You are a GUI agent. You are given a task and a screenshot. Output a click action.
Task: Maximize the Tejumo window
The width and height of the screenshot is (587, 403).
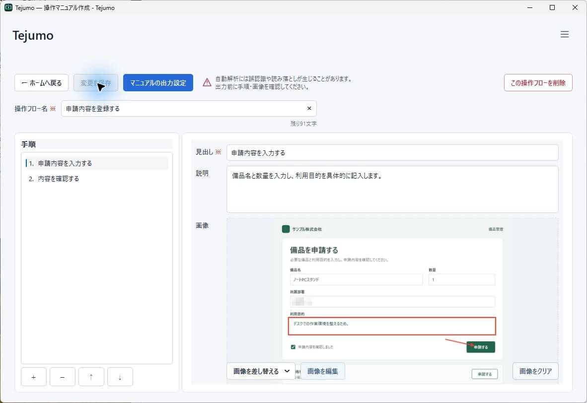[x=552, y=7]
